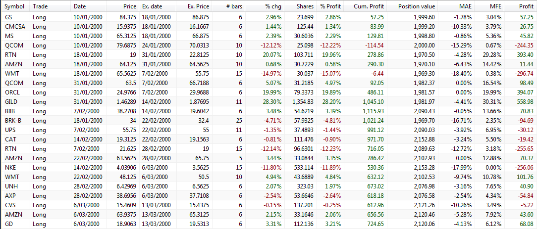This screenshot has height=229, width=537.
Task: Sort by the Position value column header
Action: coord(413,6)
